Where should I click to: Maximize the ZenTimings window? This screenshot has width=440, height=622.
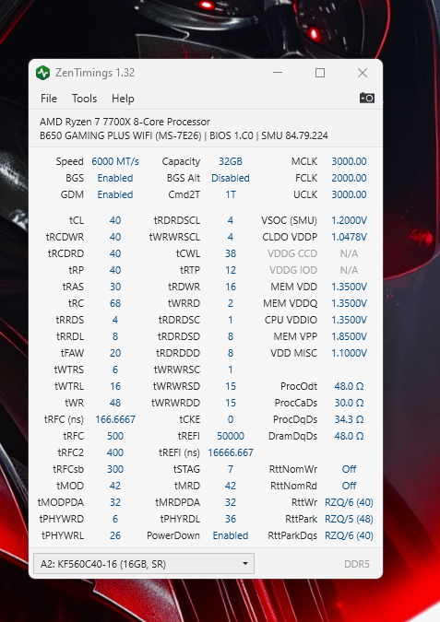pos(320,73)
